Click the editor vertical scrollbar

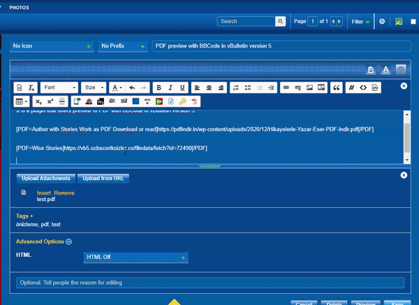(x=407, y=137)
